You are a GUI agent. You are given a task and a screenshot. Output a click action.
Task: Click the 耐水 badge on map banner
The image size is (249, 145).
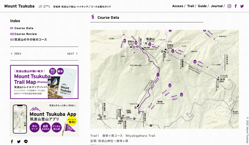coord(60,71)
